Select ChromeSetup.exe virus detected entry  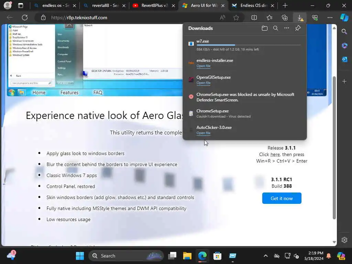click(245, 113)
